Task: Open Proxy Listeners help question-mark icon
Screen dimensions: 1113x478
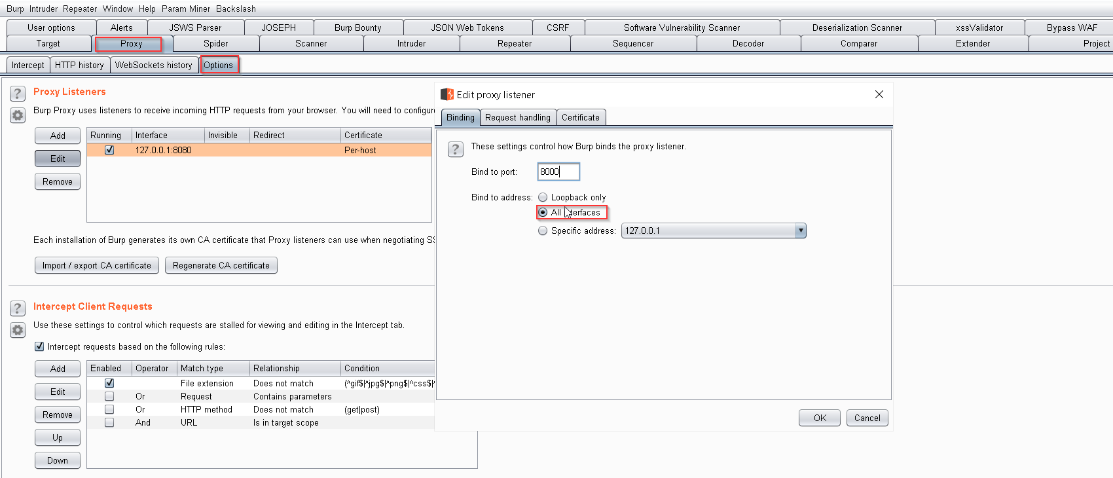Action: coord(18,94)
